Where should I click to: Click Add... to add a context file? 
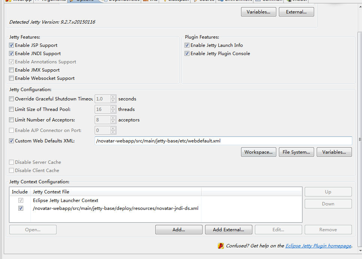[x=179, y=230]
